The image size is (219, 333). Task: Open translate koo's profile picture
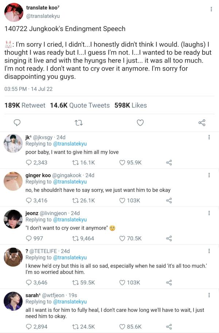[14, 12]
